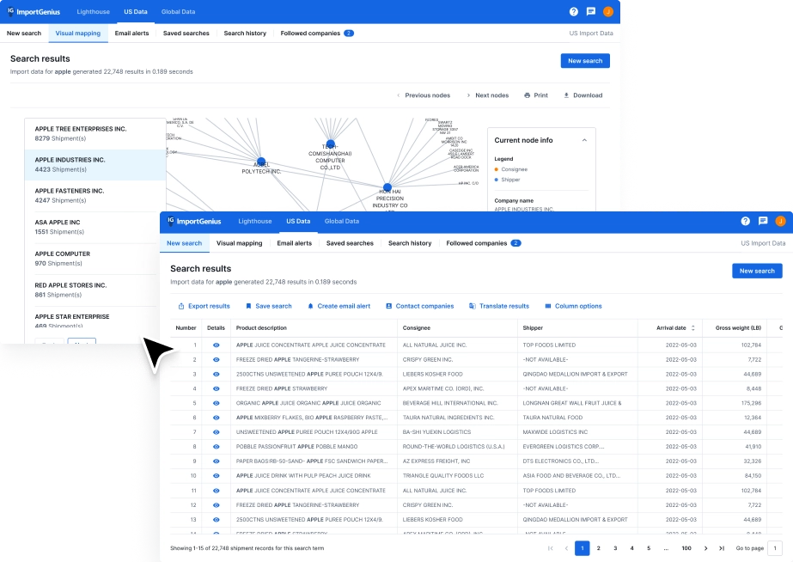View details eye icon for row 7
This screenshot has width=793, height=562.
[216, 432]
